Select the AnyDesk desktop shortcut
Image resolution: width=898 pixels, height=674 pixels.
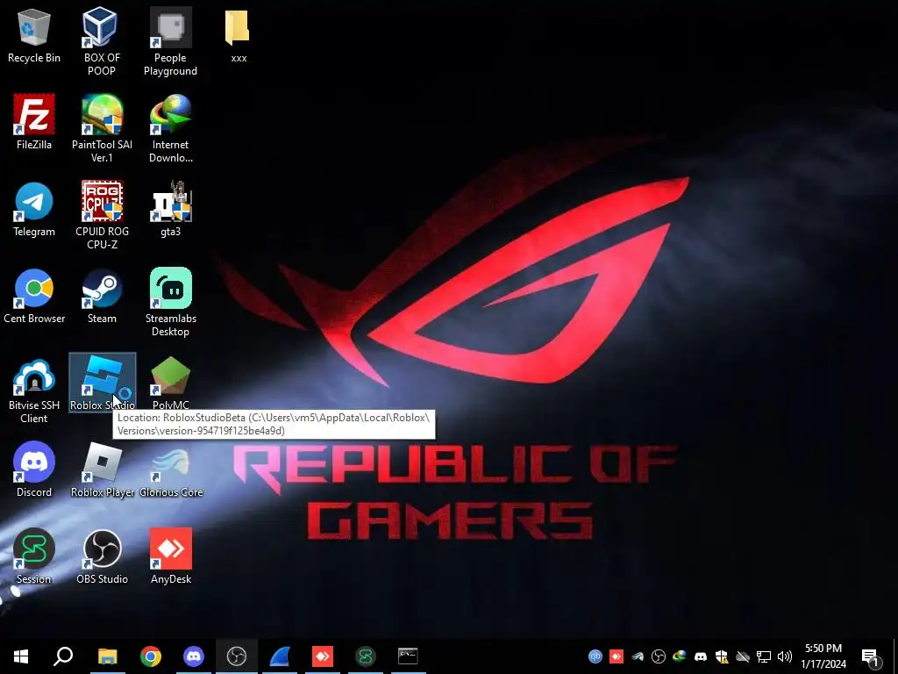(170, 557)
